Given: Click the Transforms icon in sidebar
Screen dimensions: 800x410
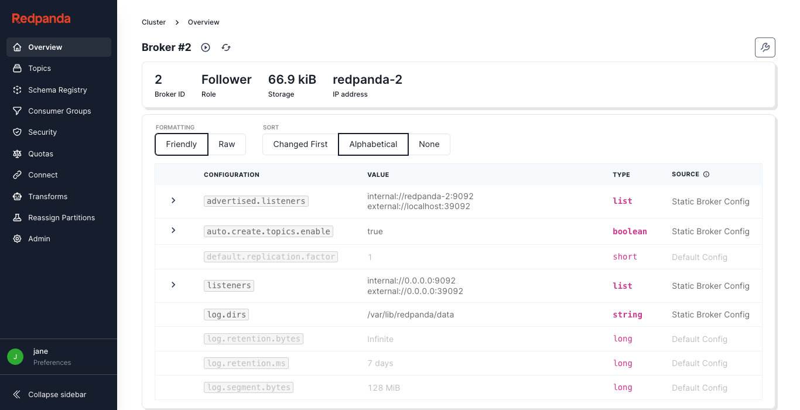Looking at the screenshot, I should tap(18, 196).
